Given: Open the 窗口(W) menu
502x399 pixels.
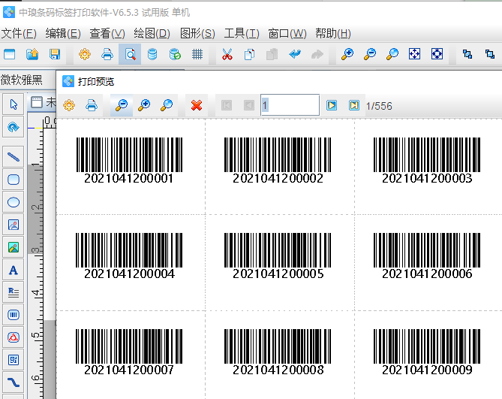Looking at the screenshot, I should 287,33.
